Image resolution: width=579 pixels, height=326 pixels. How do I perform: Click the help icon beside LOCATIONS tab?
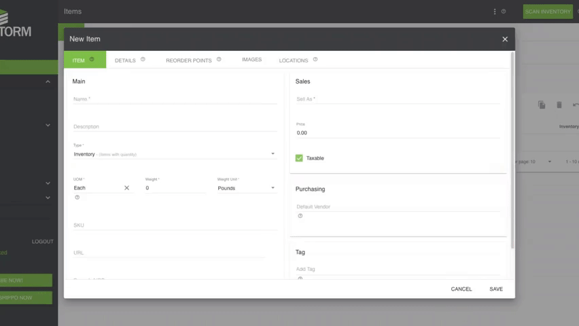coord(315,59)
